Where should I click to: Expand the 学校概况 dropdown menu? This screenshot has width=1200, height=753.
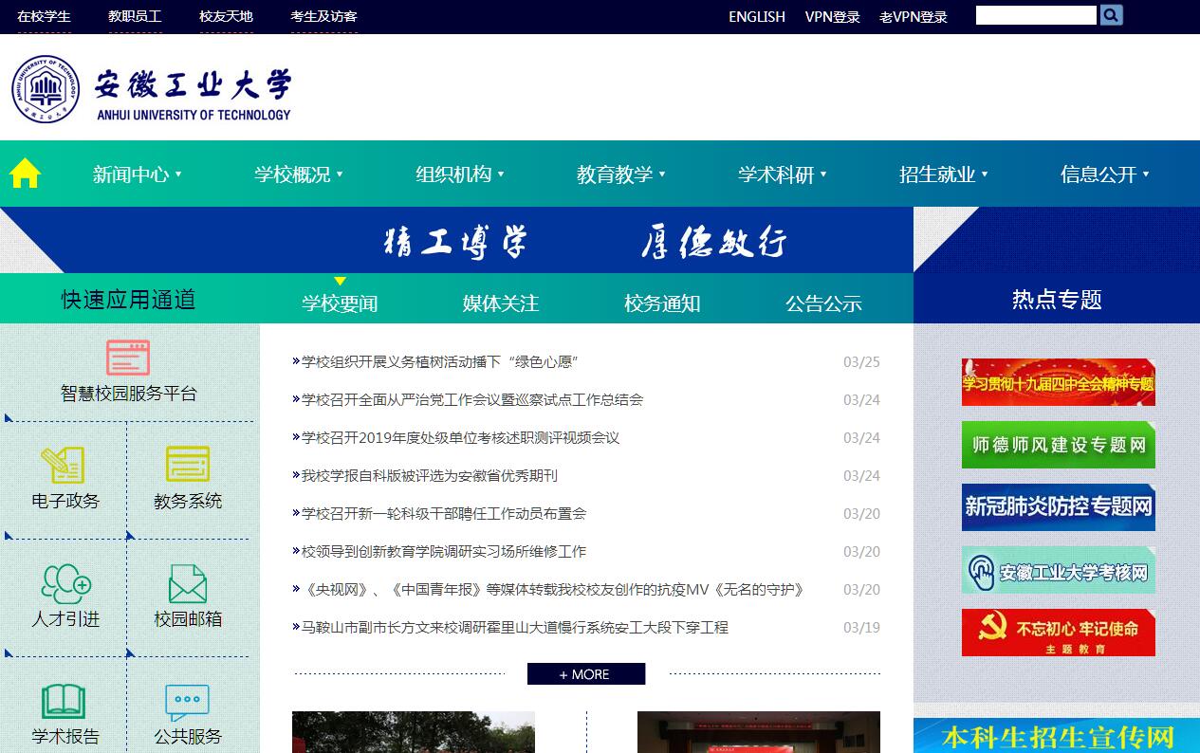(x=298, y=174)
